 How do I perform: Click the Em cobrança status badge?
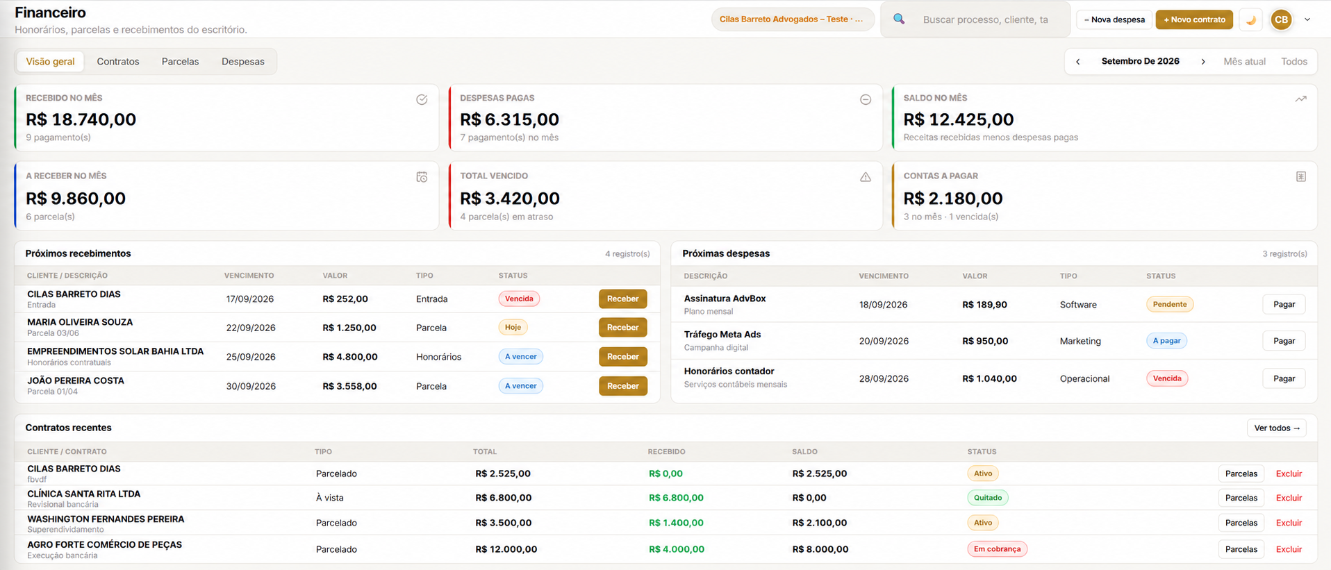click(x=997, y=549)
